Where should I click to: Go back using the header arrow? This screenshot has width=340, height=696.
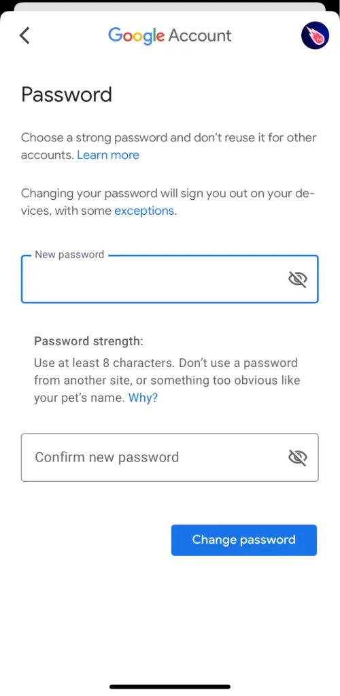tap(24, 35)
